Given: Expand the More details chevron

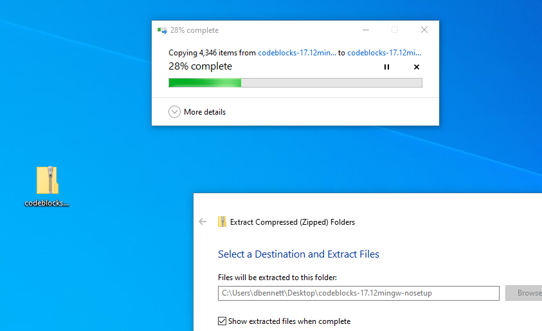Looking at the screenshot, I should coord(174,112).
